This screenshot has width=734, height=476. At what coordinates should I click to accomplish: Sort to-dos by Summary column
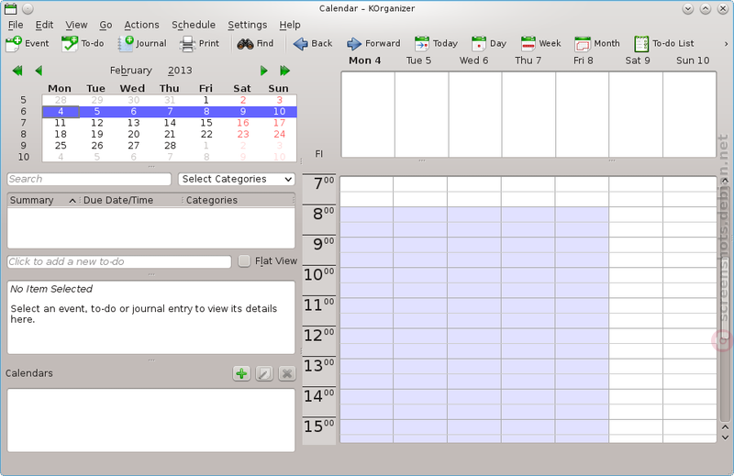[x=42, y=200]
